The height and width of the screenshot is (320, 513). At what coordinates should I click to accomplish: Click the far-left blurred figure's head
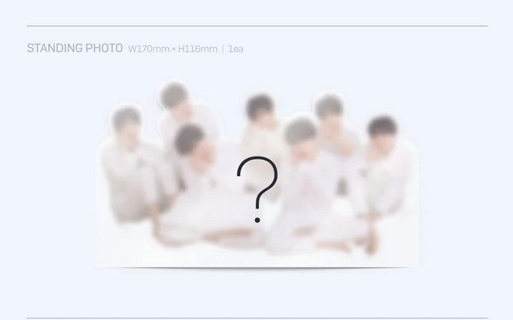coord(126,120)
